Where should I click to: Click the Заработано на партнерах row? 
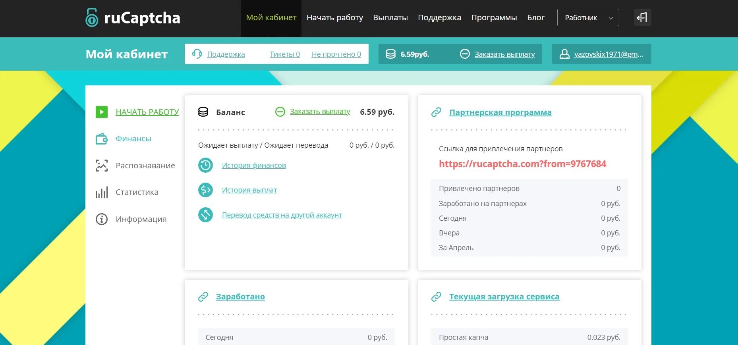pos(529,203)
